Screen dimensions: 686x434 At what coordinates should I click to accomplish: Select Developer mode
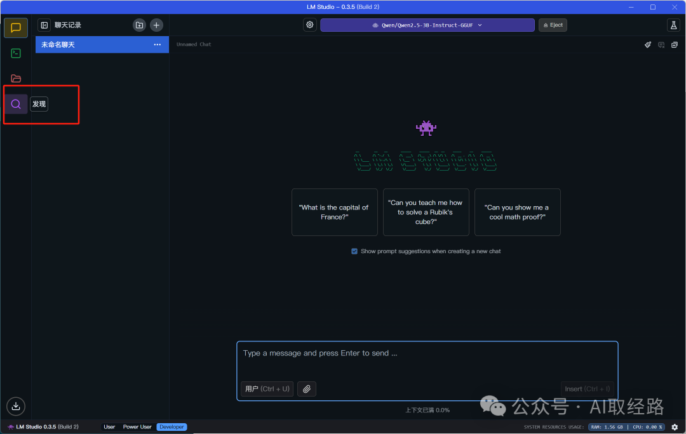point(172,427)
